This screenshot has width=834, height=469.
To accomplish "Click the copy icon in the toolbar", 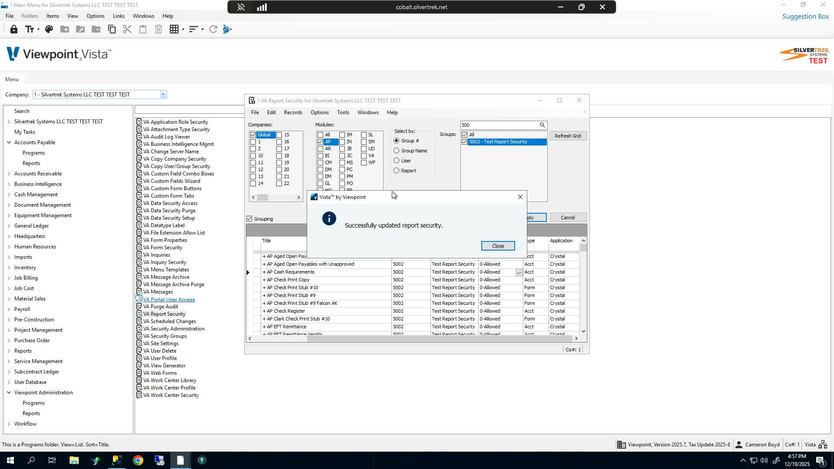I will (x=112, y=29).
